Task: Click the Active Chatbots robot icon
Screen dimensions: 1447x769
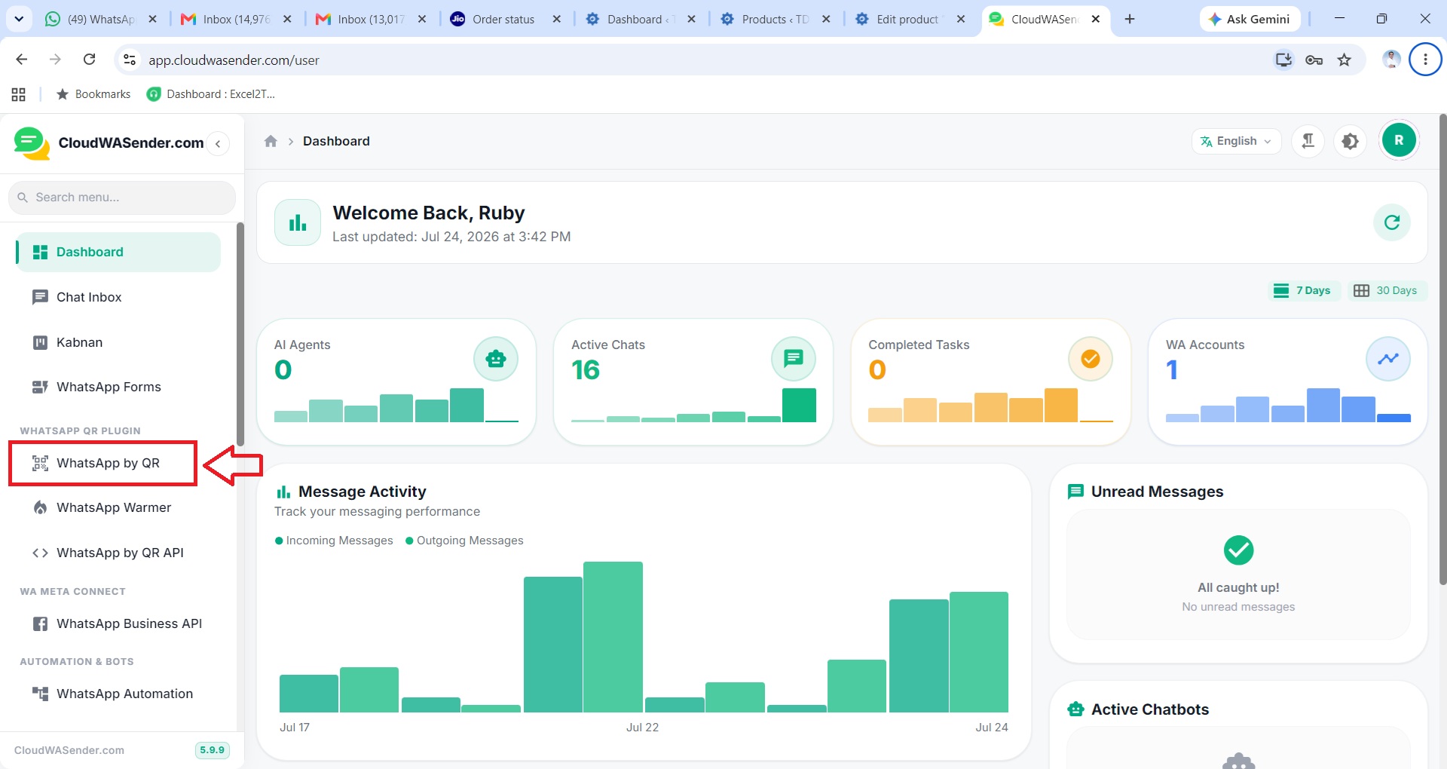Action: tap(1075, 709)
